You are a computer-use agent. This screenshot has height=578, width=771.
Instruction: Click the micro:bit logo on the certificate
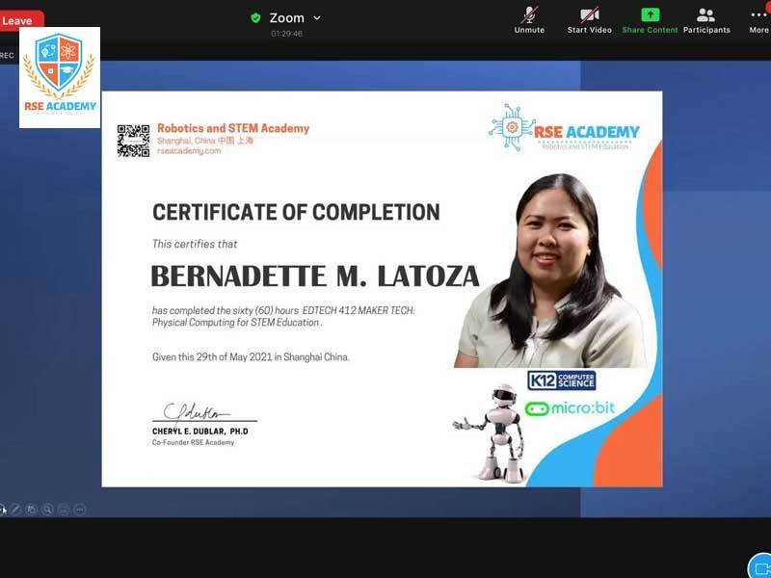coord(571,407)
